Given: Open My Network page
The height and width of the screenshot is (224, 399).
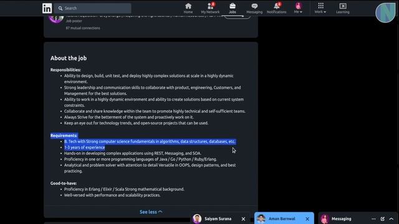Looking at the screenshot, I should (210, 8).
